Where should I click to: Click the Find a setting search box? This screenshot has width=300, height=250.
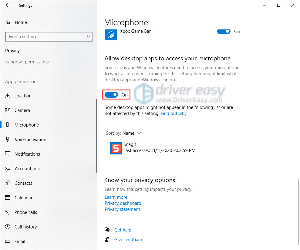(x=49, y=37)
